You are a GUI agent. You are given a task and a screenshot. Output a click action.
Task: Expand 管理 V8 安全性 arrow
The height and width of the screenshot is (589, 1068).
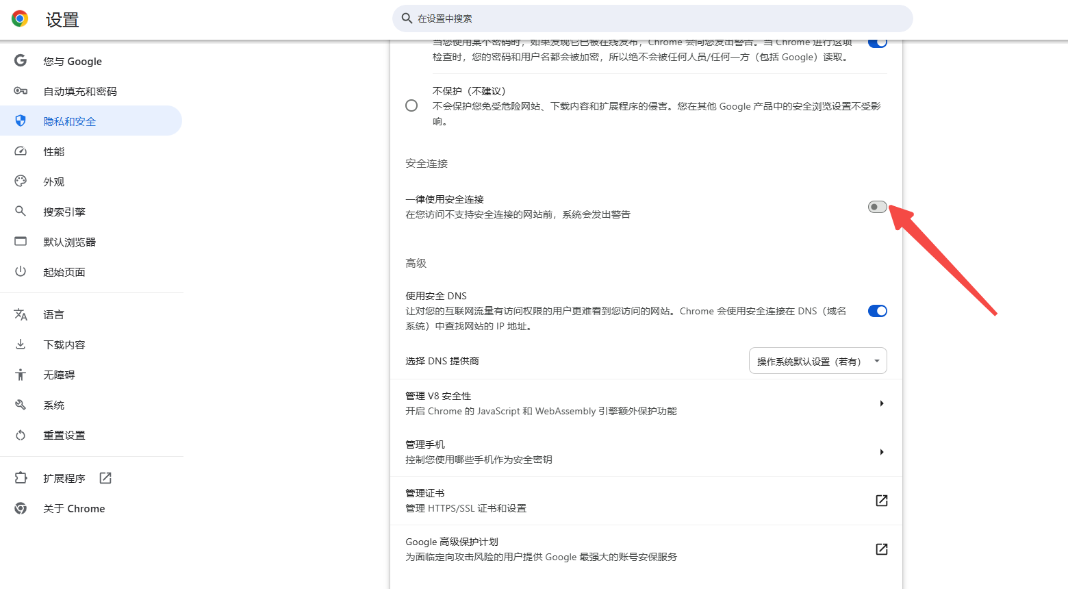pos(882,403)
